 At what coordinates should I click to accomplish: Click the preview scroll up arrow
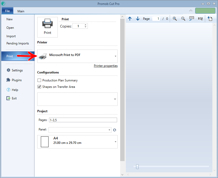214,25
